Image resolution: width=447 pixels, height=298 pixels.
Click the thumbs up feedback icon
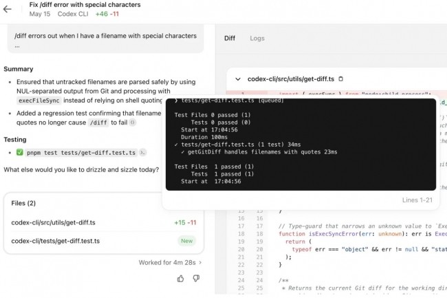(181, 278)
